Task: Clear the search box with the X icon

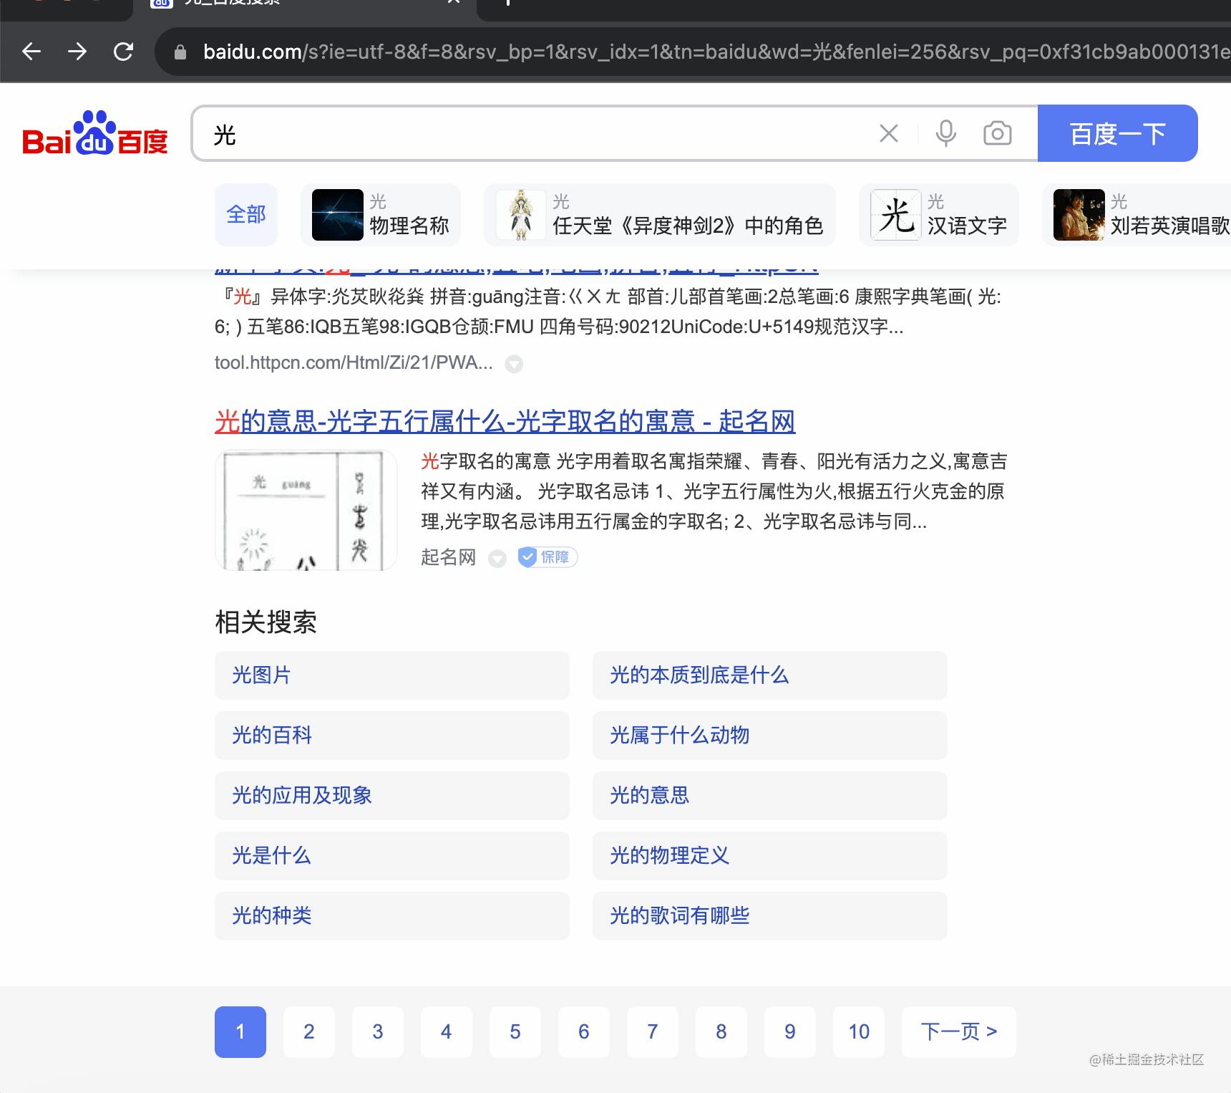Action: pyautogui.click(x=888, y=133)
